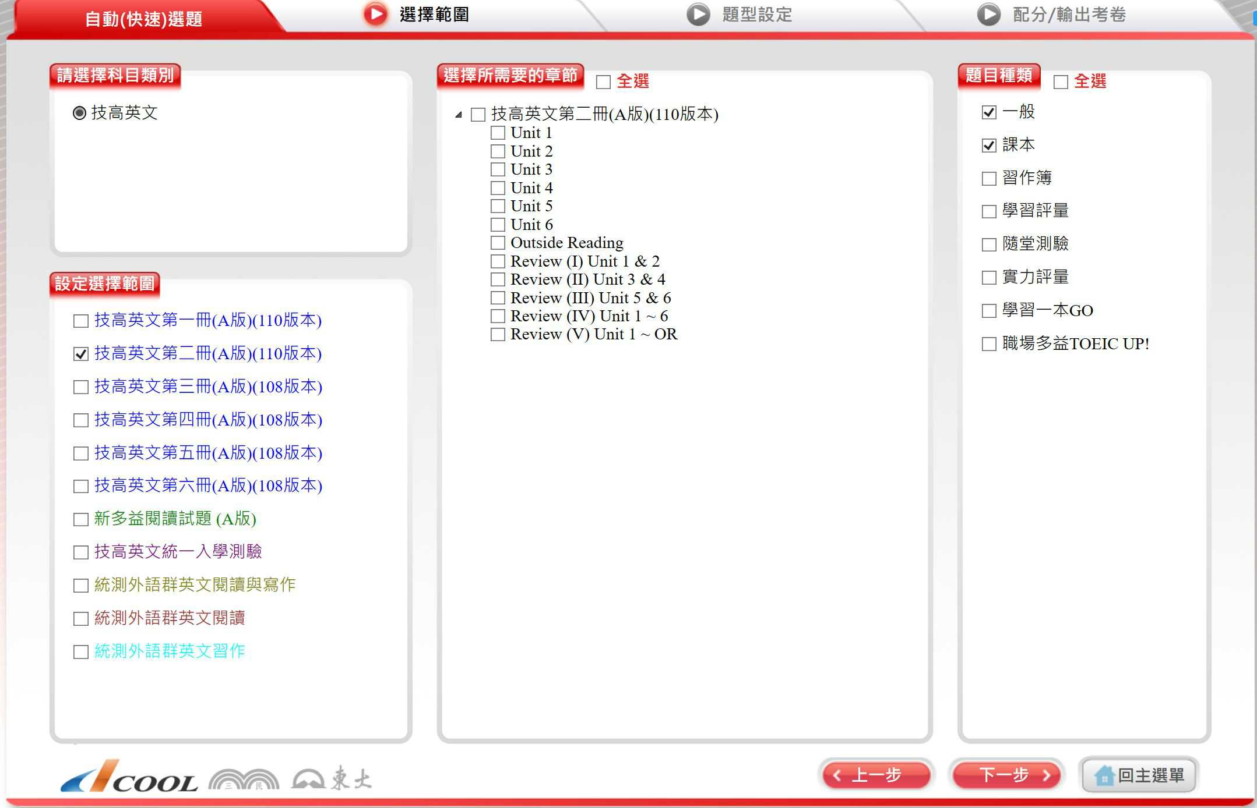The height and width of the screenshot is (808, 1257).
Task: Click the 學習一本GO label
Action: tap(1048, 310)
